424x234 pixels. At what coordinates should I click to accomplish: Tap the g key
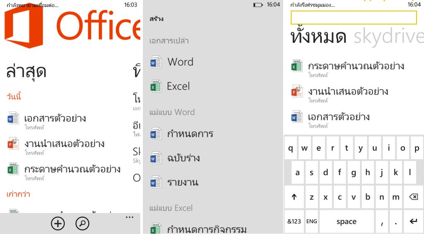(x=354, y=172)
